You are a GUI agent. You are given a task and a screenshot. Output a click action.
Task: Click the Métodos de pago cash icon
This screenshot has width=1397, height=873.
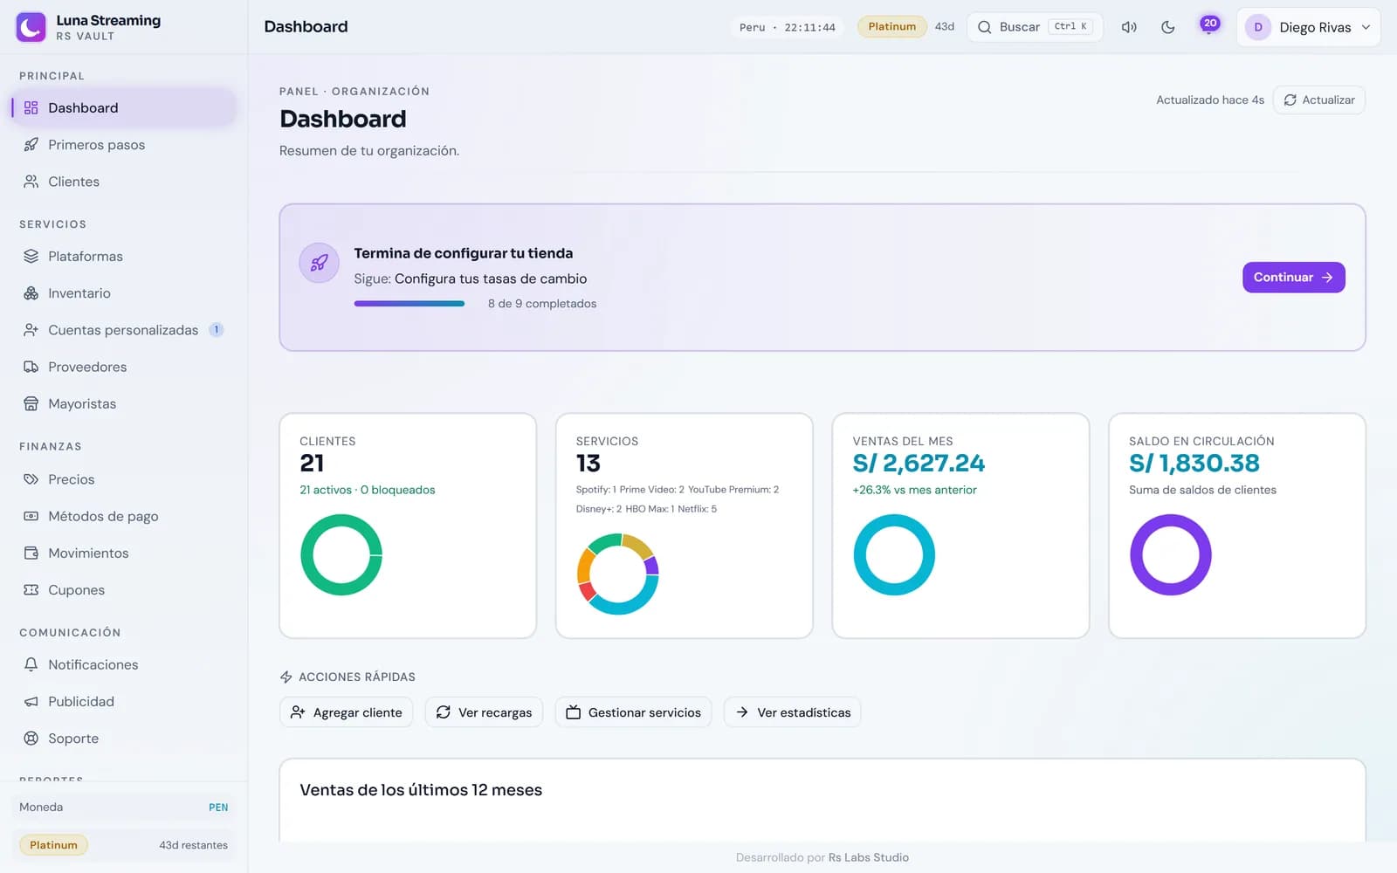31,516
